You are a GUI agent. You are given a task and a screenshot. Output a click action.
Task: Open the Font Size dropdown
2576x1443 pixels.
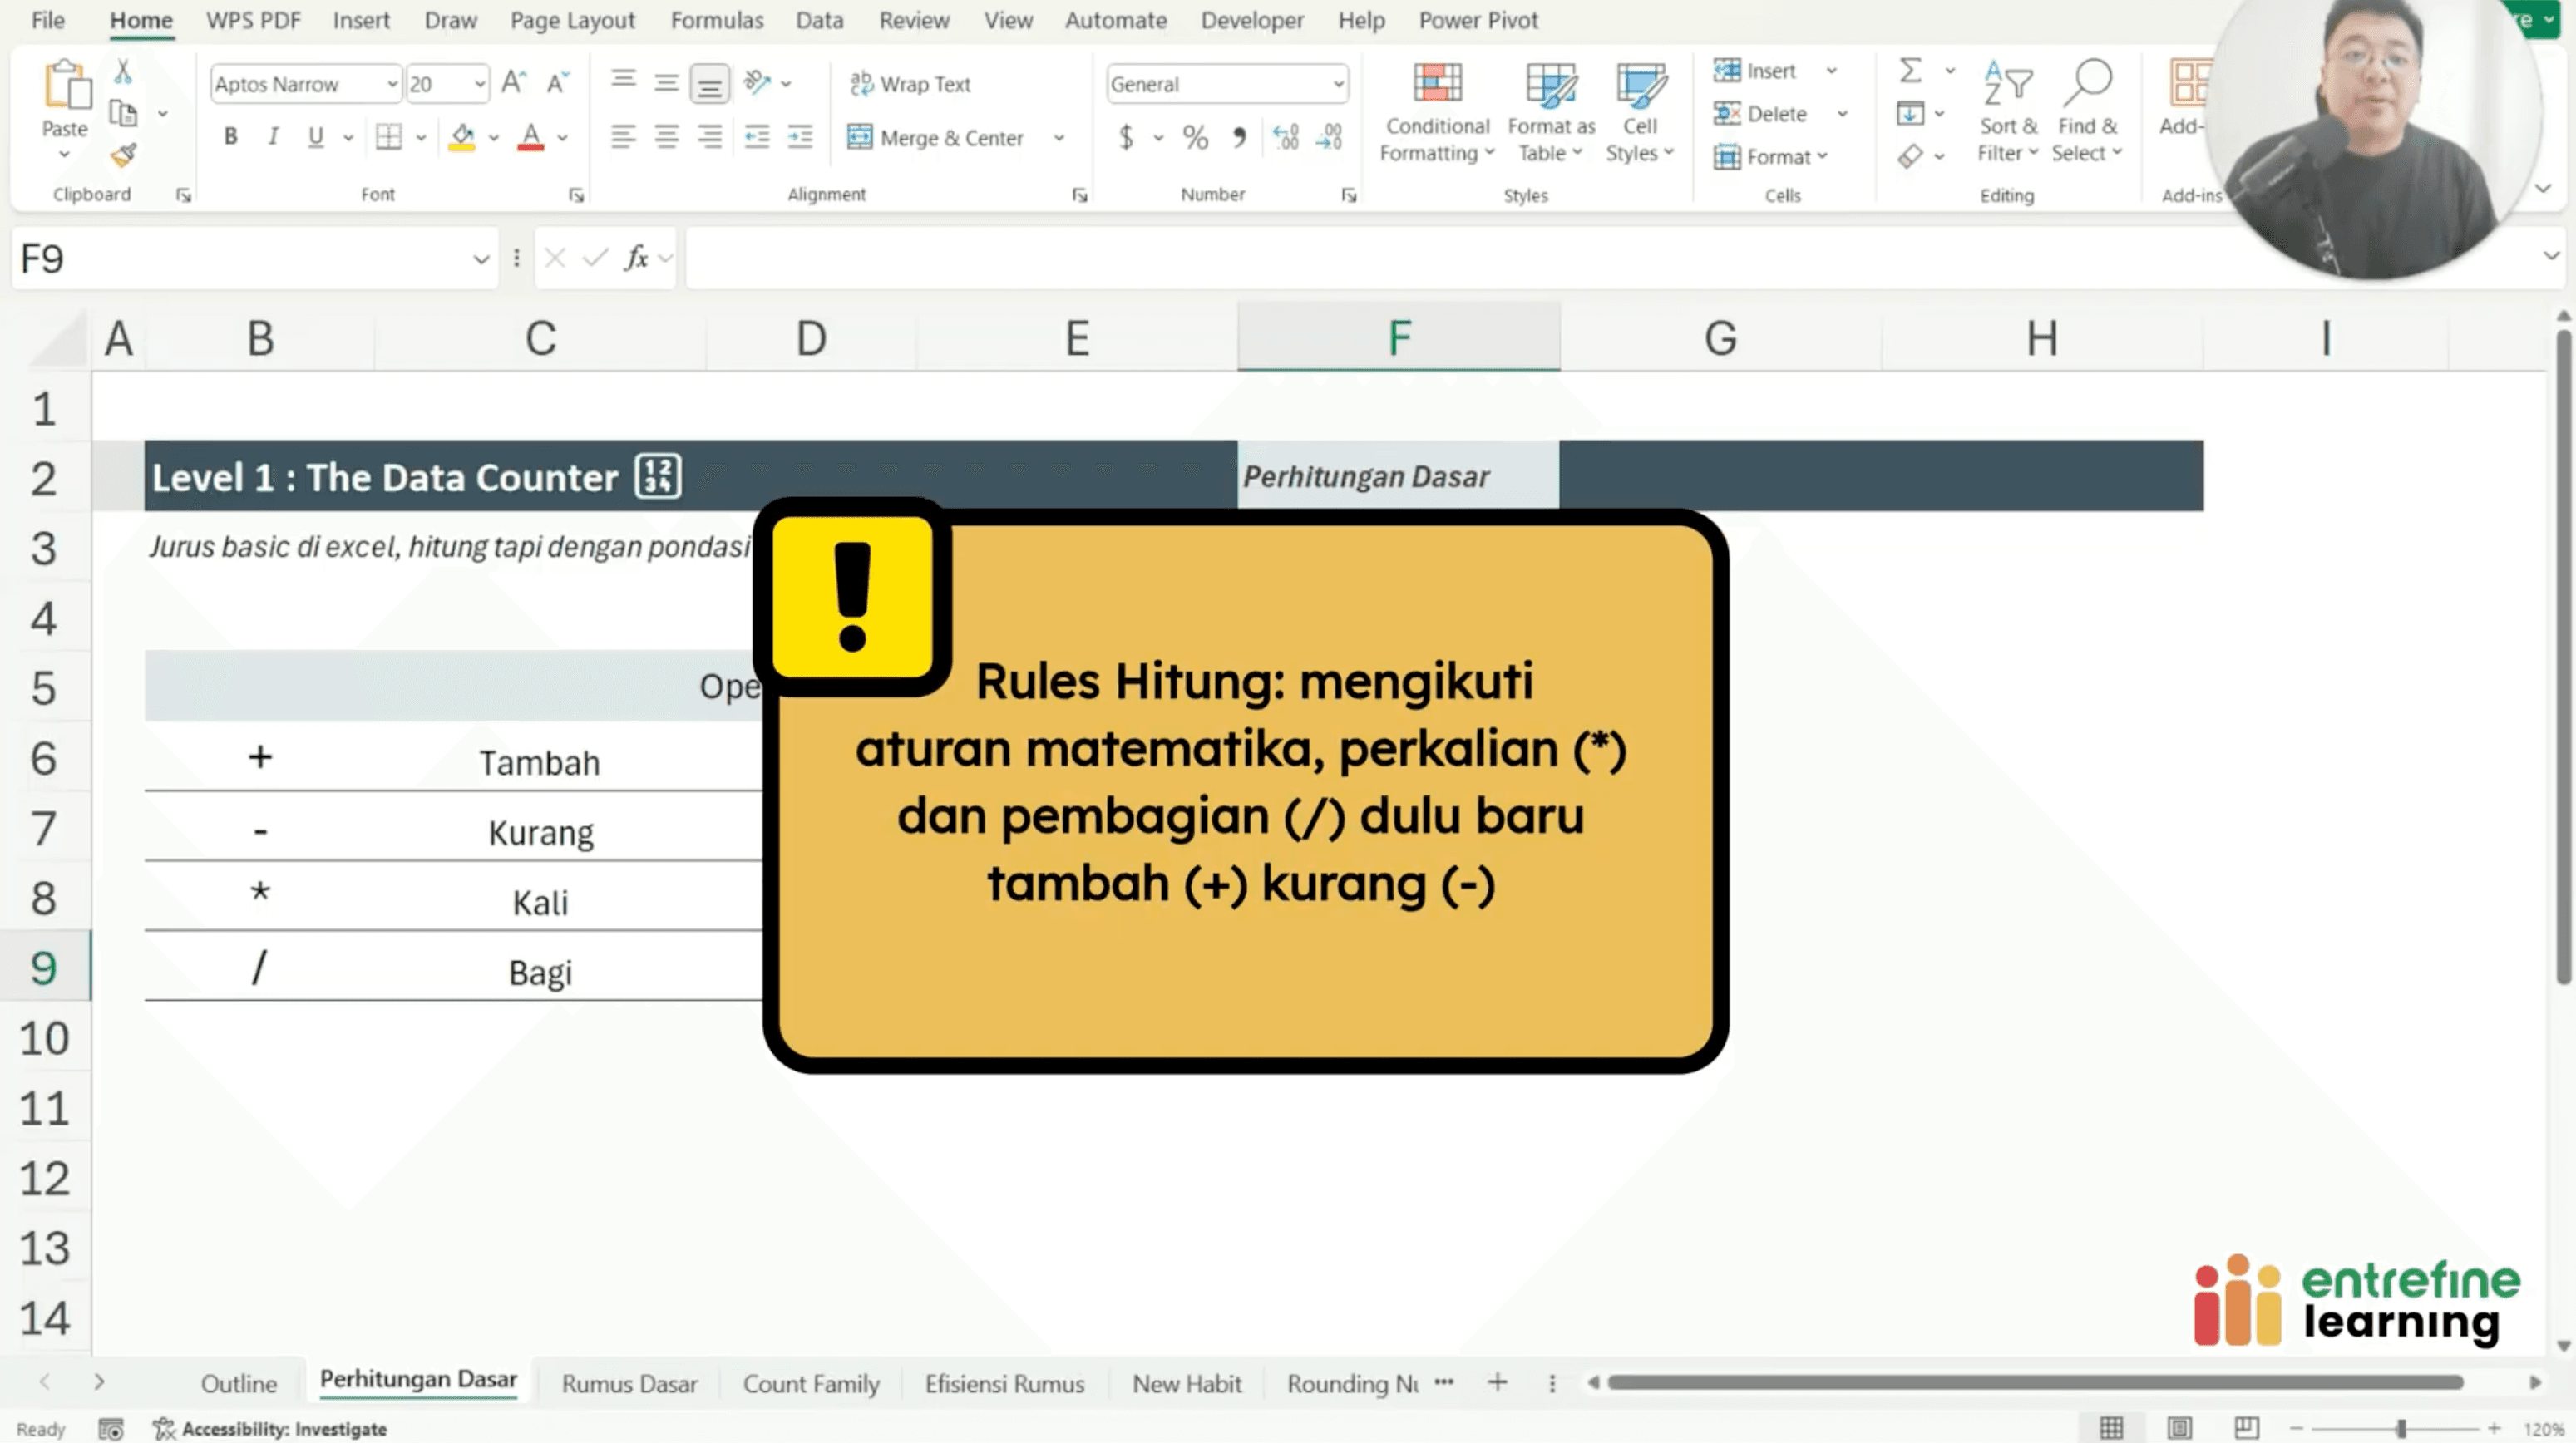478,84
